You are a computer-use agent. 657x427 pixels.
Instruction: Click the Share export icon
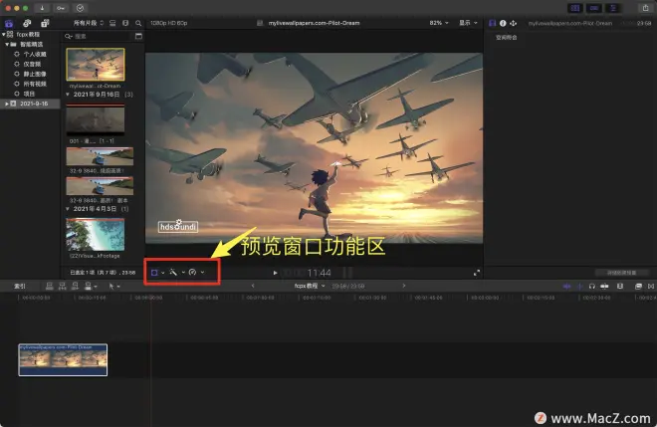coord(646,8)
